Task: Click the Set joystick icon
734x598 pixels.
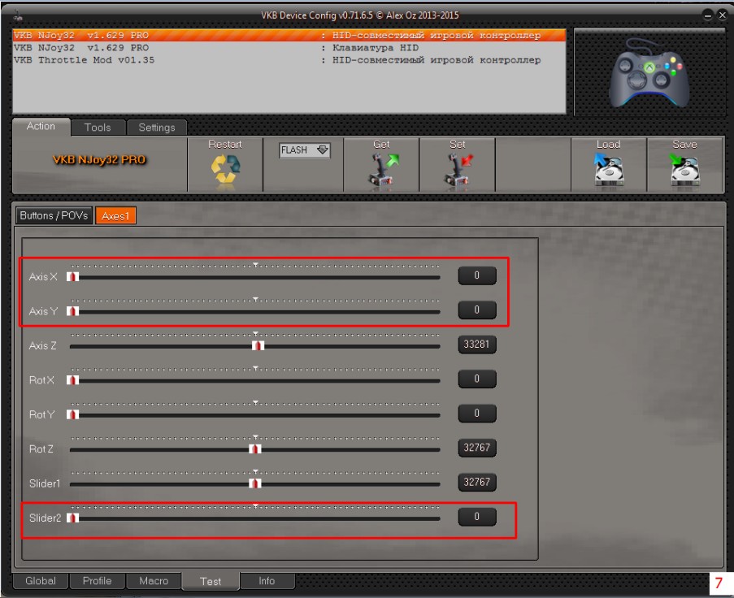Action: (458, 170)
